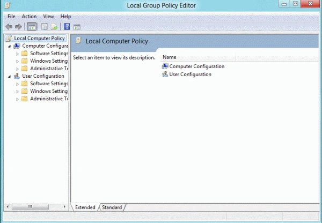
Task: Toggle the Show/Hide Console Tree toolbar button
Action: pyautogui.click(x=32, y=27)
